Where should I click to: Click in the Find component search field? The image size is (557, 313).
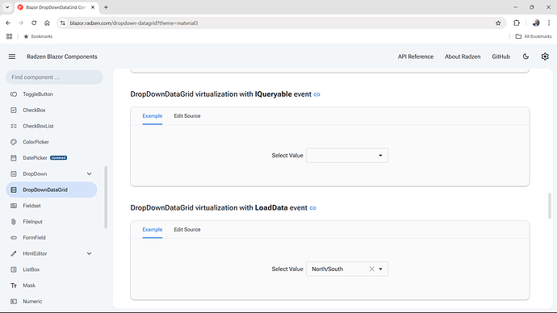click(x=54, y=77)
